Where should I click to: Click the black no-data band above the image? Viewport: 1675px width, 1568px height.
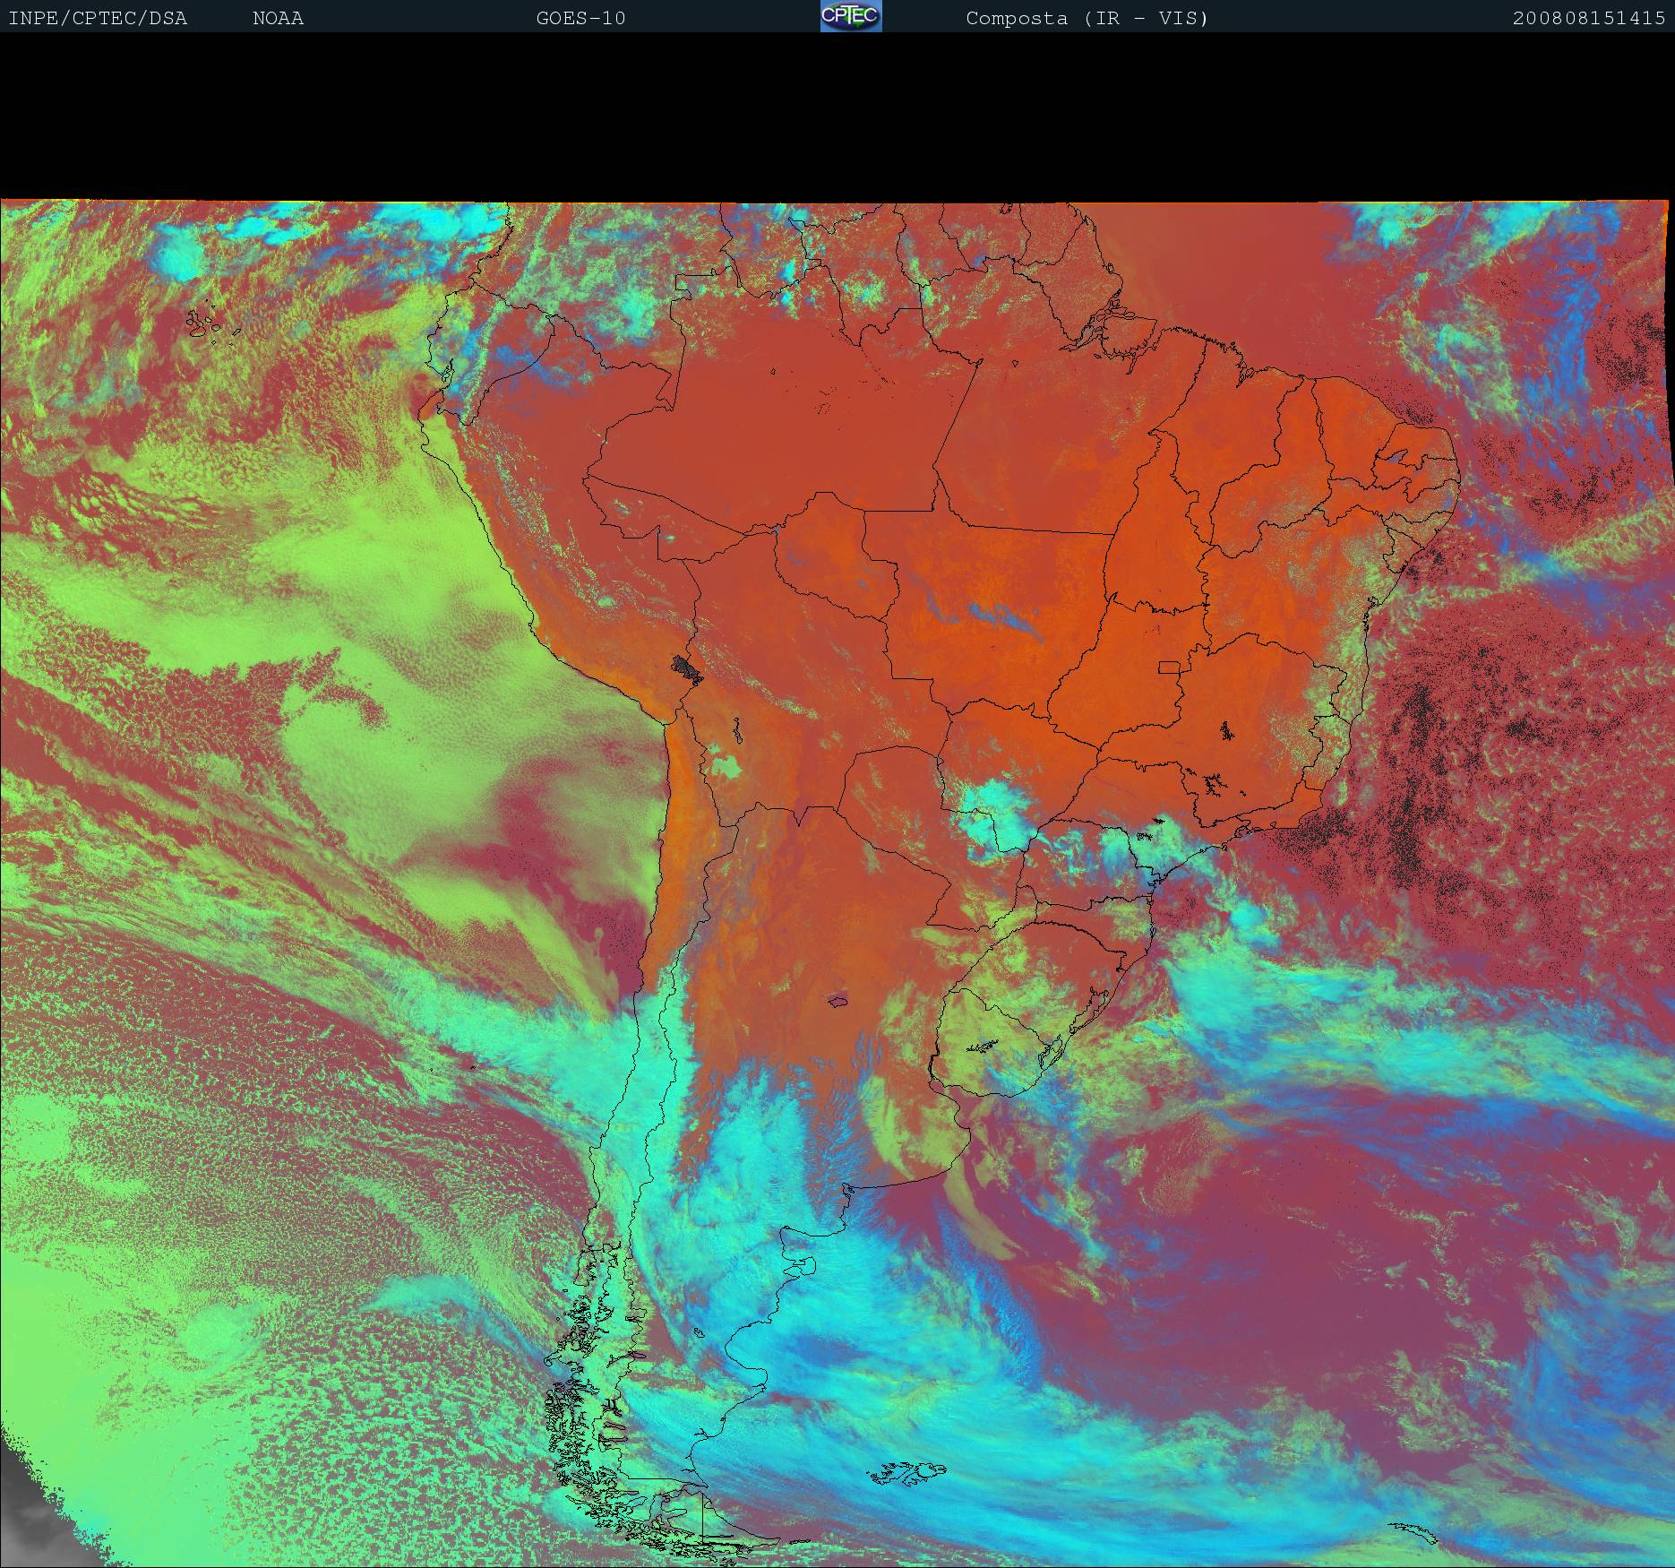pos(837,116)
